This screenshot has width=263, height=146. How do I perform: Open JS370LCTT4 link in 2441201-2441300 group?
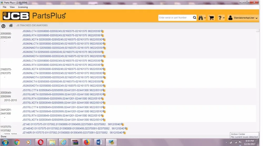click(x=62, y=107)
